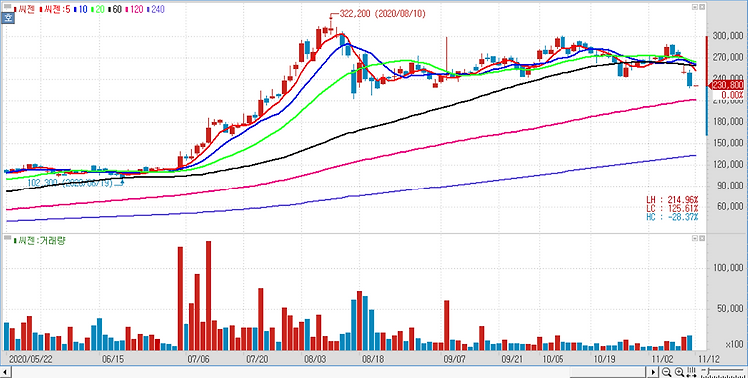Select the 씨젠 candlestick legend label

[24, 9]
